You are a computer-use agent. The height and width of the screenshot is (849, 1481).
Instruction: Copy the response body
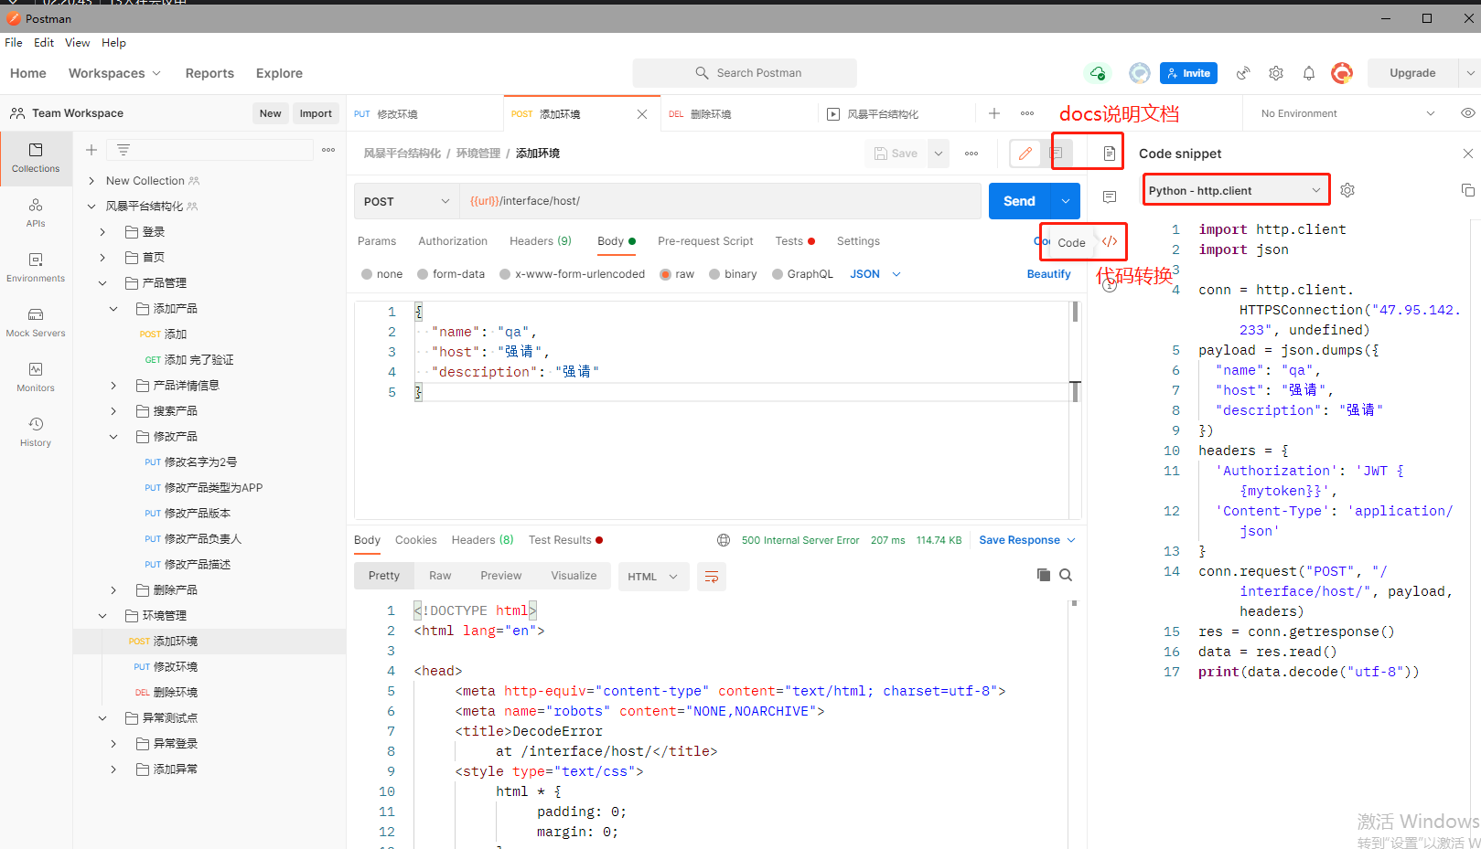coord(1044,575)
